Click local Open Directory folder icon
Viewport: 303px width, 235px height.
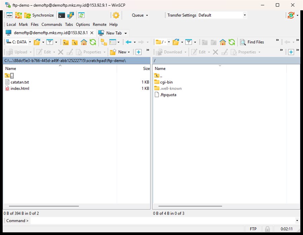[37, 42]
